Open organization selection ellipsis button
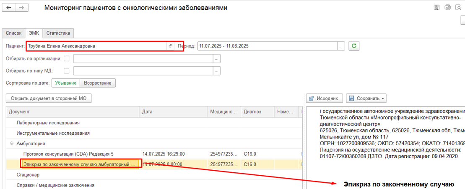Screen dimensions: 465x189 [217, 59]
